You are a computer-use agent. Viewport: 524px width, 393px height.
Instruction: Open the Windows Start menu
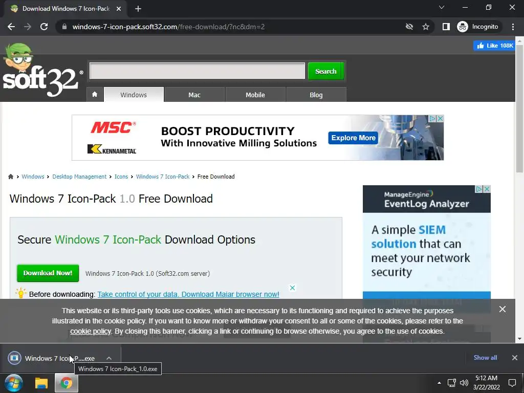pos(14,383)
